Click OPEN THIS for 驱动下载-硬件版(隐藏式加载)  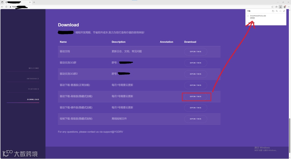(x=196, y=108)
